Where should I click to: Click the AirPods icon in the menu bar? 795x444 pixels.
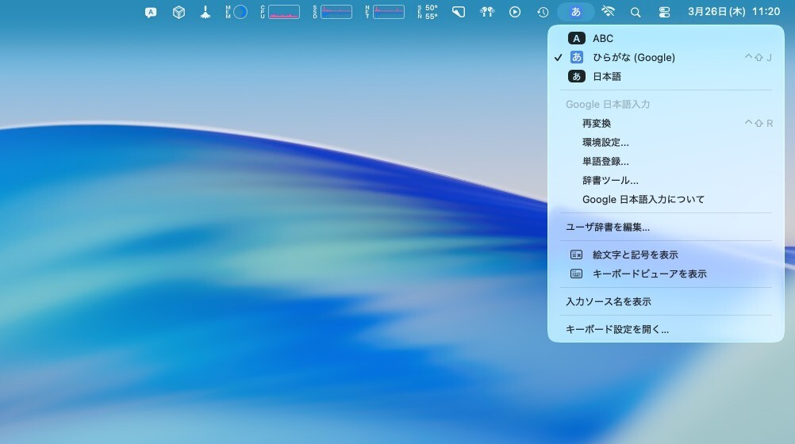[x=487, y=12]
